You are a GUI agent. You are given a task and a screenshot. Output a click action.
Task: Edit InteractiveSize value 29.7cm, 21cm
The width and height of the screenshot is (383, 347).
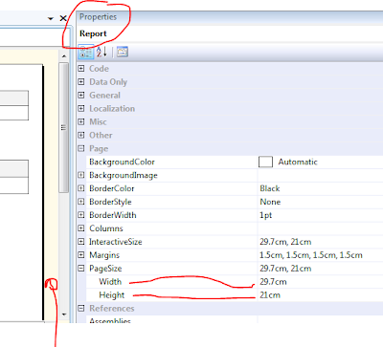[x=285, y=242]
